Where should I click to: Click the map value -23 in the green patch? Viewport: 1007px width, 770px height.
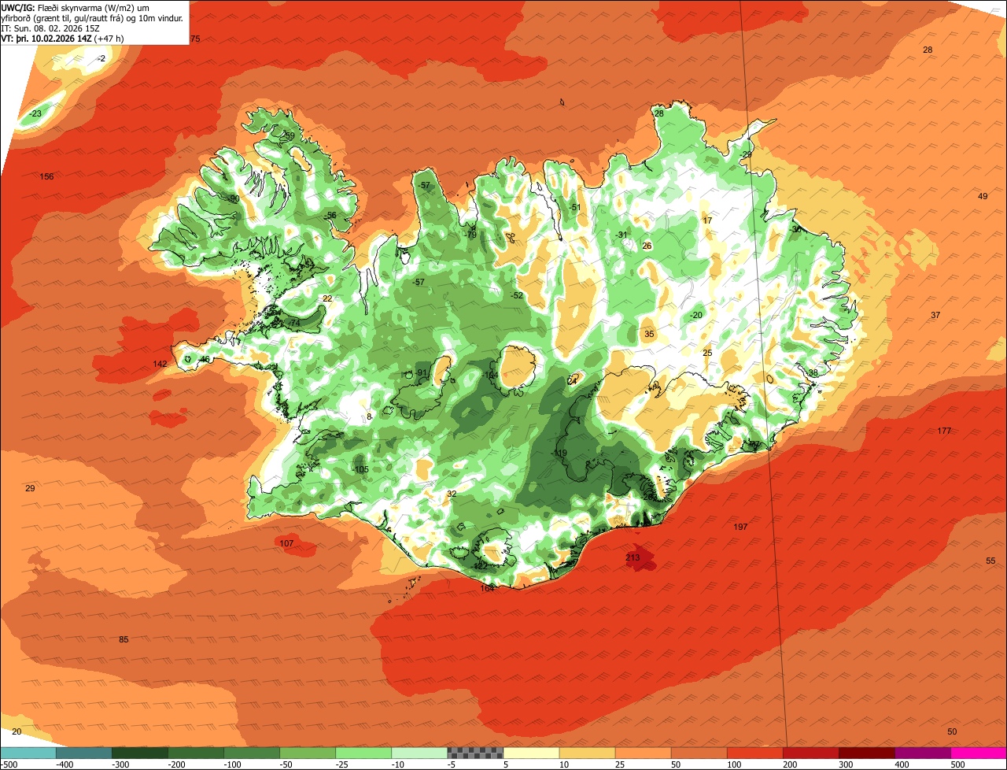tap(36, 113)
